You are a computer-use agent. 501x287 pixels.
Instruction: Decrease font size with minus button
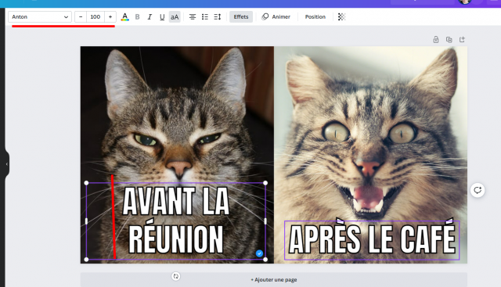(x=81, y=17)
